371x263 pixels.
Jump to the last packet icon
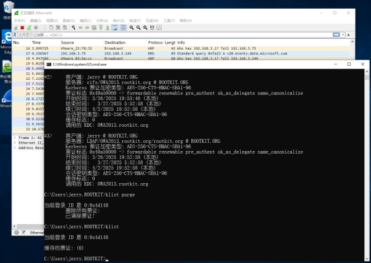click(x=107, y=28)
